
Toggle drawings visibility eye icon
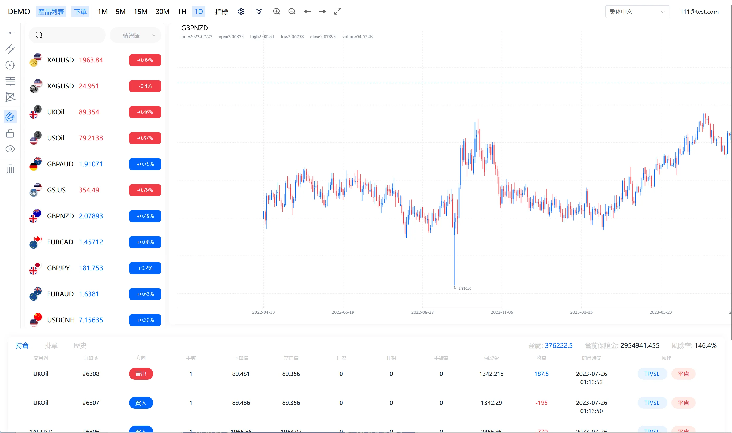point(10,149)
